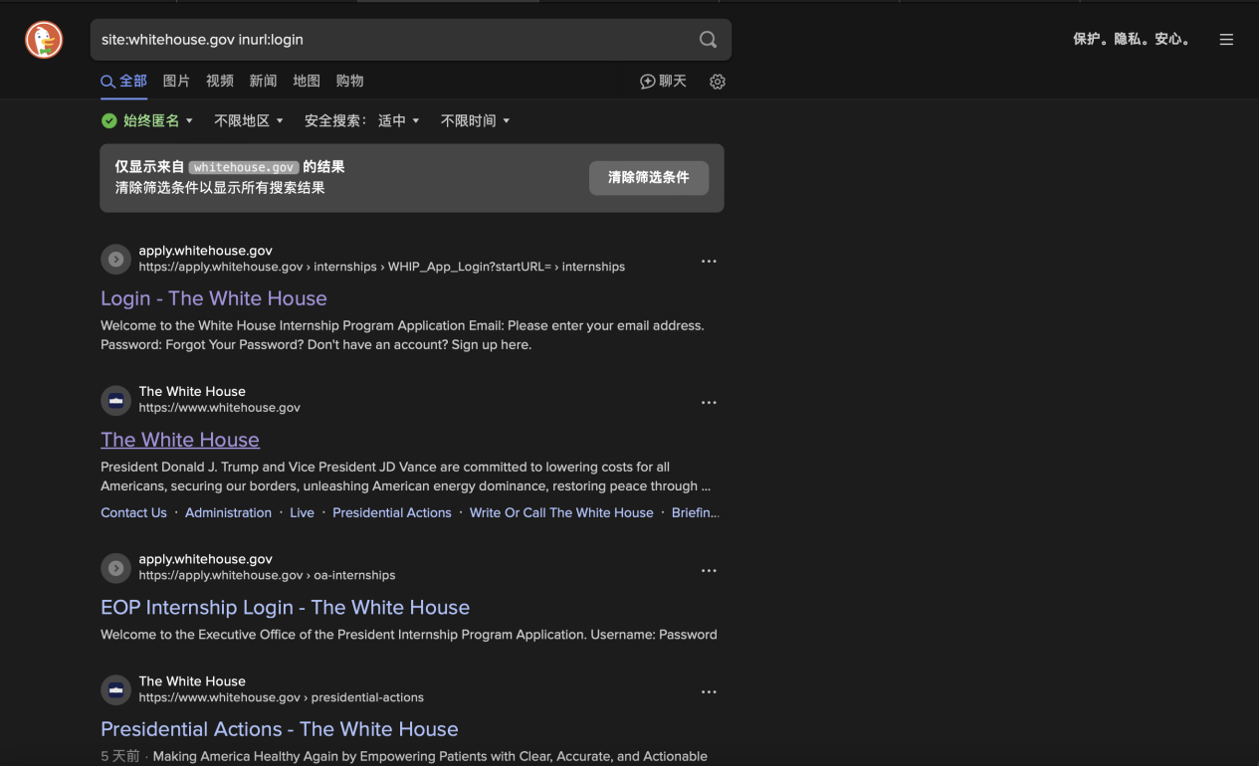Click the favicon beside www.whitehouse.gov result
The width and height of the screenshot is (1259, 766).
click(116, 401)
